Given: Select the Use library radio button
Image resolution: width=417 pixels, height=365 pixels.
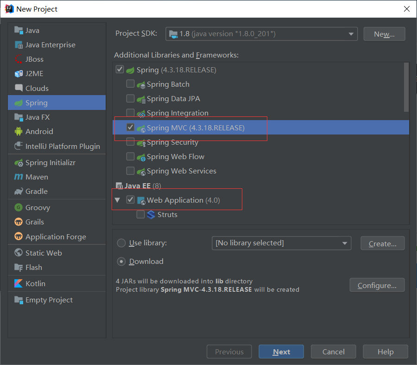Looking at the screenshot, I should [121, 243].
